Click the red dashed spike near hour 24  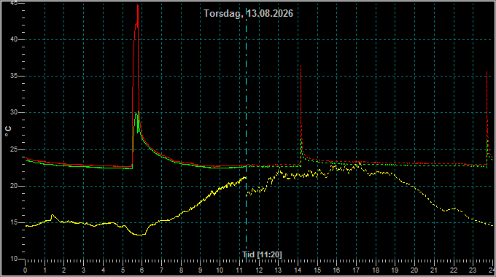coord(487,73)
